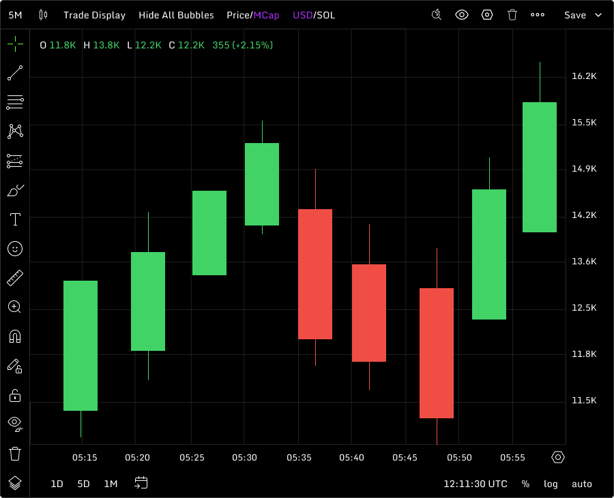This screenshot has width=614, height=498.
Task: Open the Trade Display option
Action: (x=94, y=15)
